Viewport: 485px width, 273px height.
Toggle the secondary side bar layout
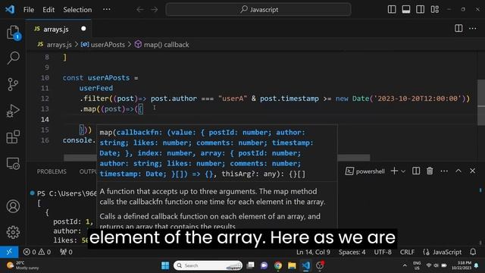(420, 9)
